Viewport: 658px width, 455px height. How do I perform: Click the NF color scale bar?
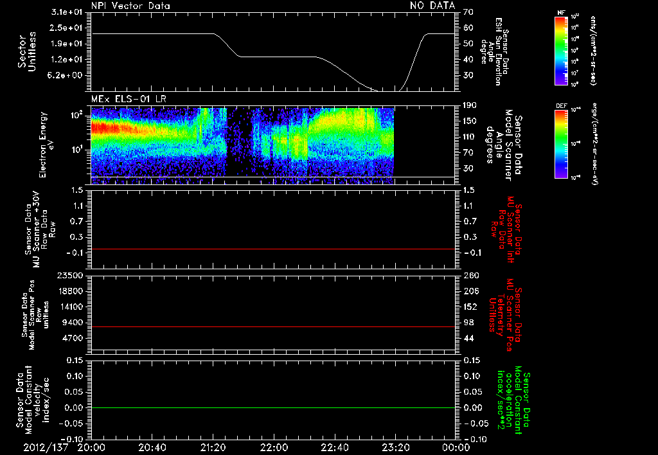click(x=561, y=50)
